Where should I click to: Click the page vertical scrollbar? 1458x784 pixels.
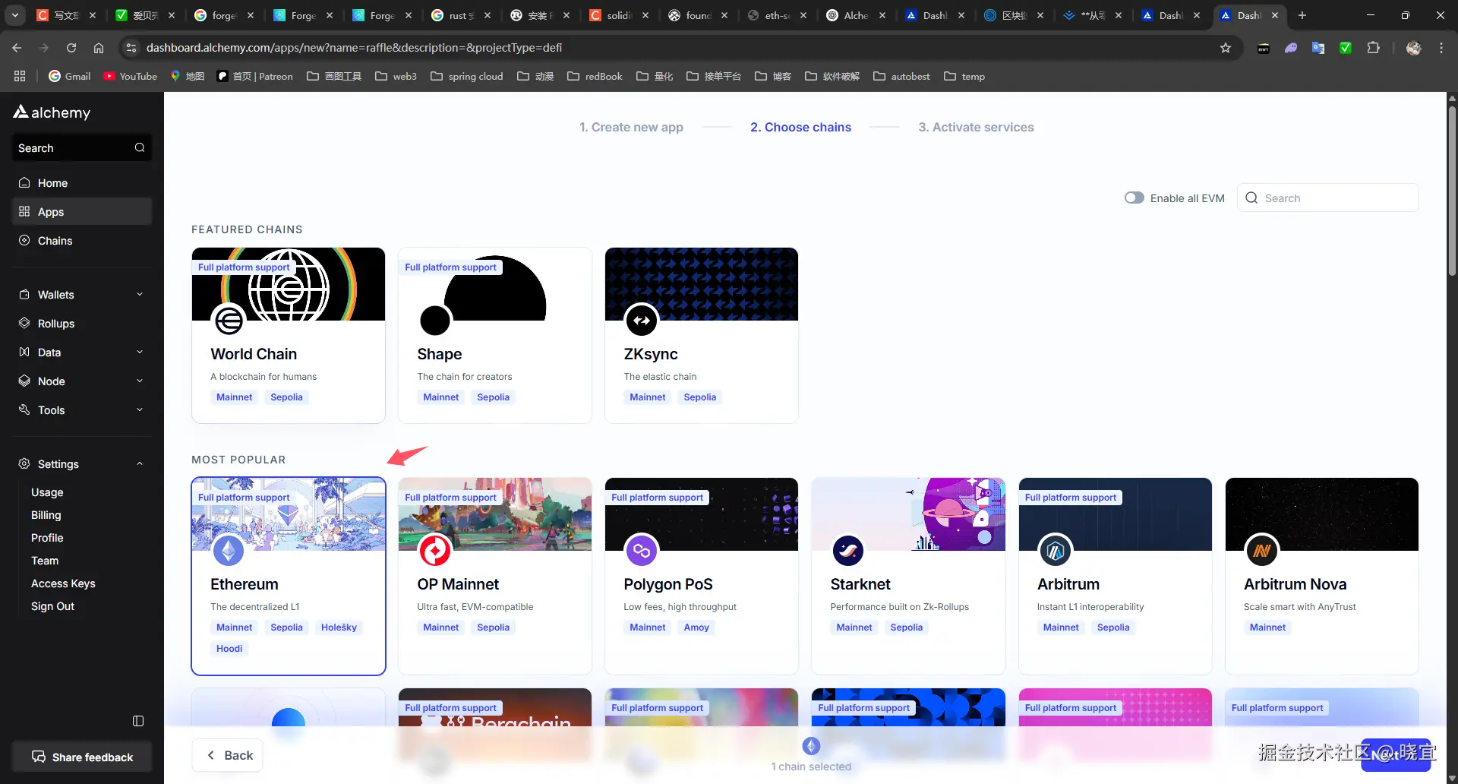pyautogui.click(x=1452, y=190)
